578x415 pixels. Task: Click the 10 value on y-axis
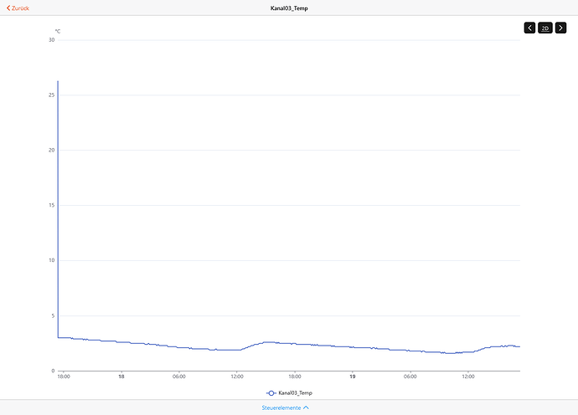tap(52, 260)
